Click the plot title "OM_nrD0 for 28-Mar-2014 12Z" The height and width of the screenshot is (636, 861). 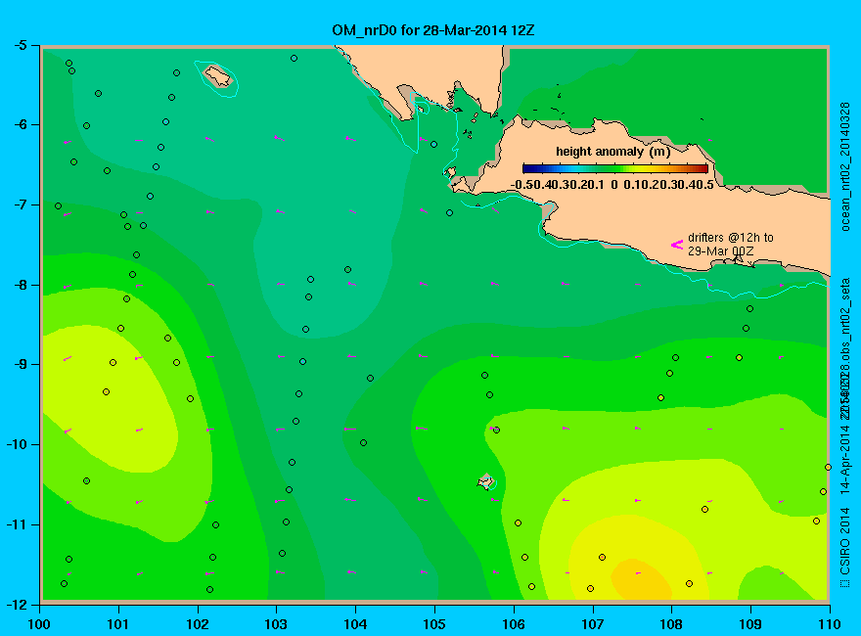click(432, 30)
